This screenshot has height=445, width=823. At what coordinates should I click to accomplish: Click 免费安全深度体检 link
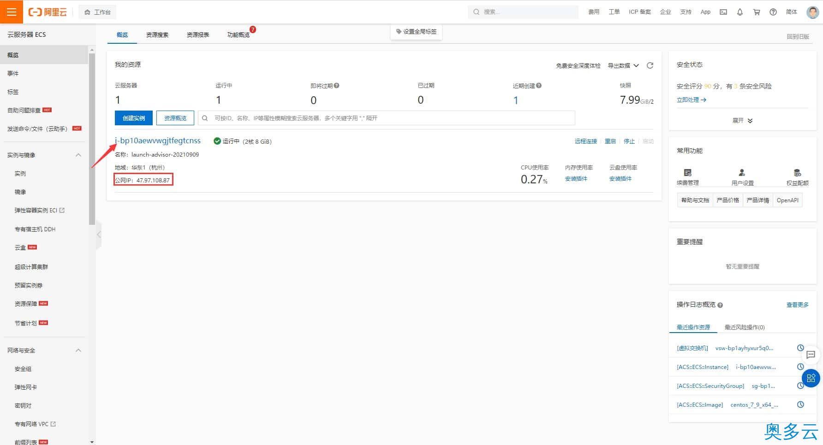pyautogui.click(x=578, y=66)
